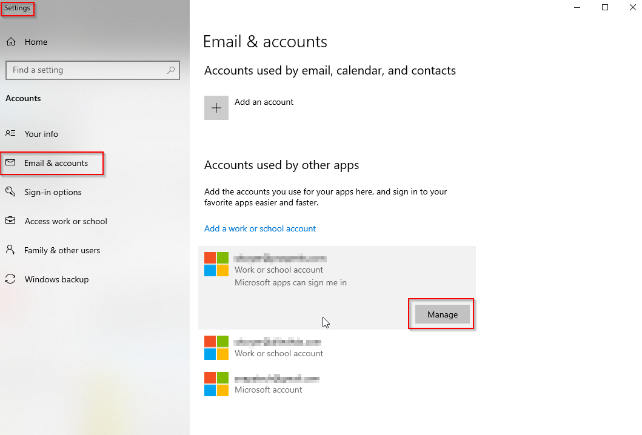Click the Access work or school briefcase icon
Image resolution: width=642 pixels, height=435 pixels.
[10, 221]
